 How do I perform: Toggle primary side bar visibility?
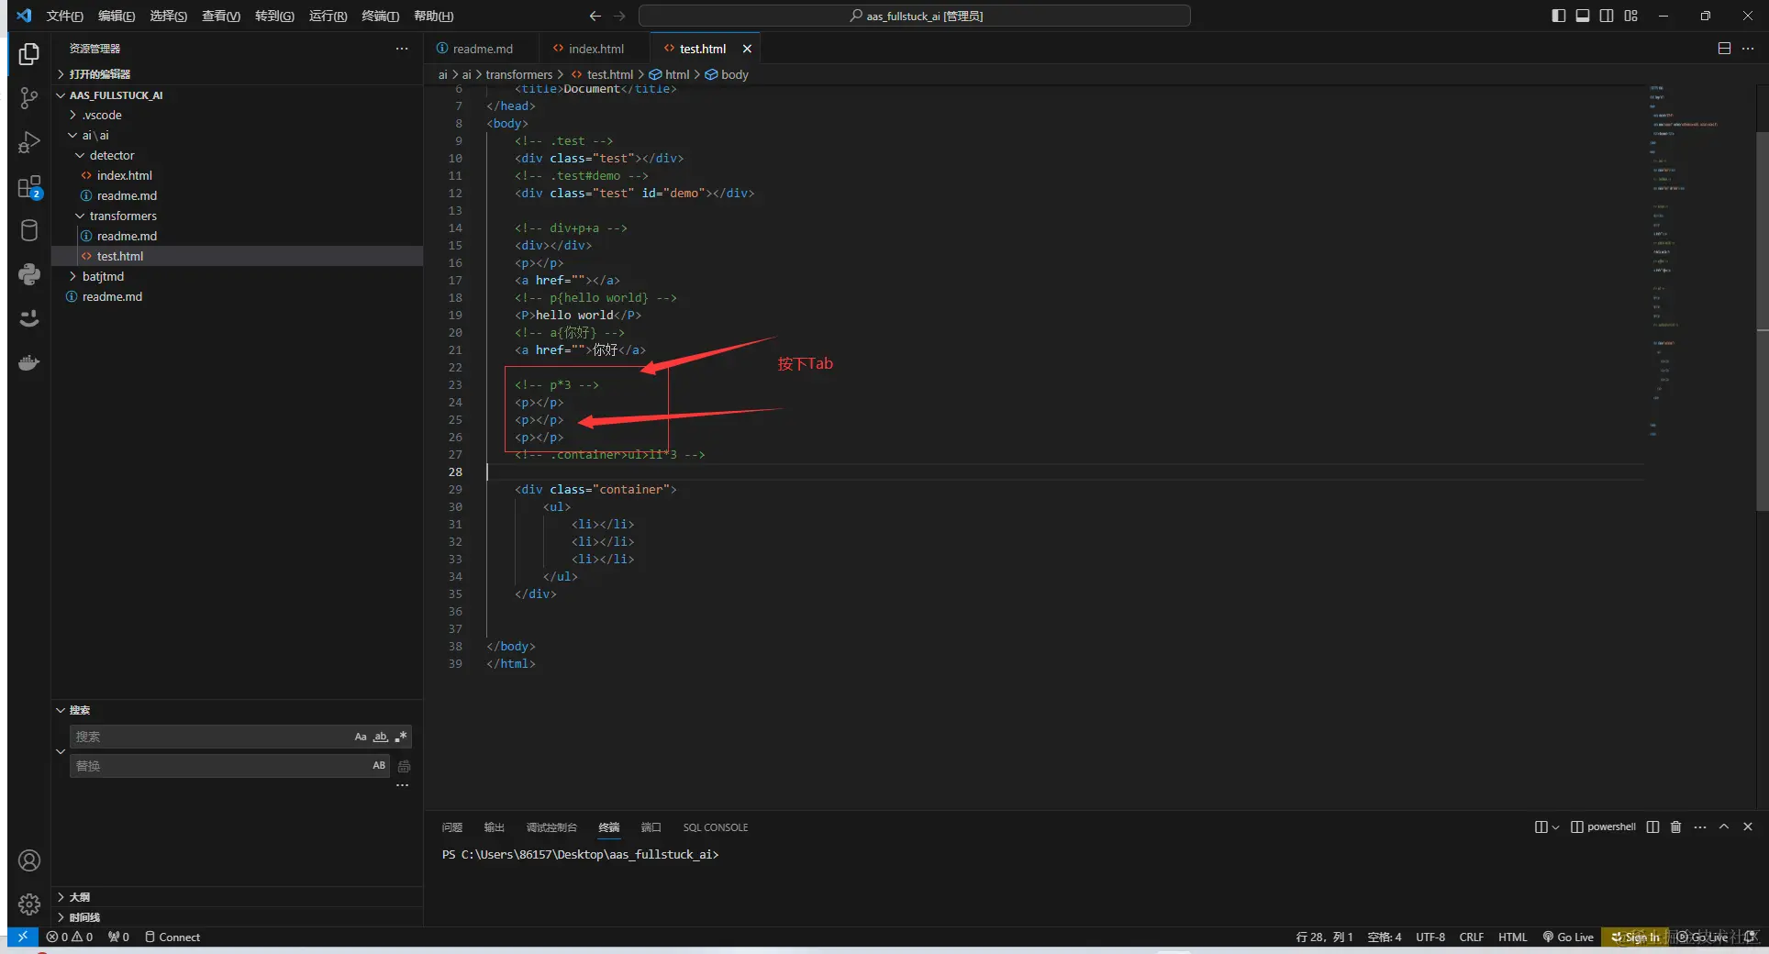pos(1559,16)
